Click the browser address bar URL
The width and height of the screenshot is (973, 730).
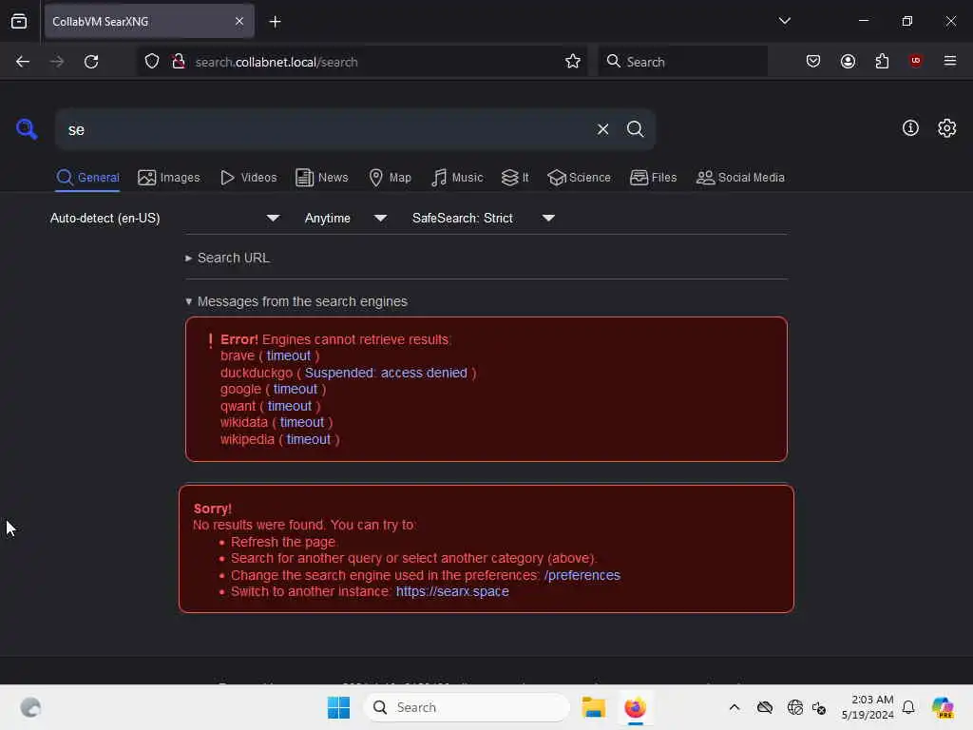click(277, 62)
